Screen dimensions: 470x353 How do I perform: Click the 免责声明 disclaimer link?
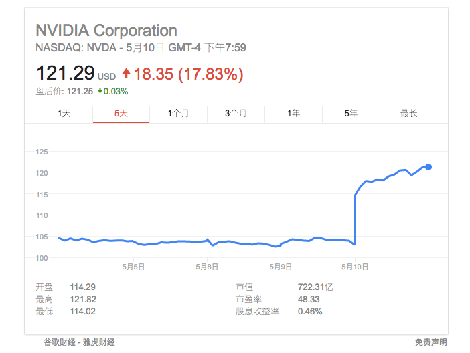pyautogui.click(x=430, y=342)
